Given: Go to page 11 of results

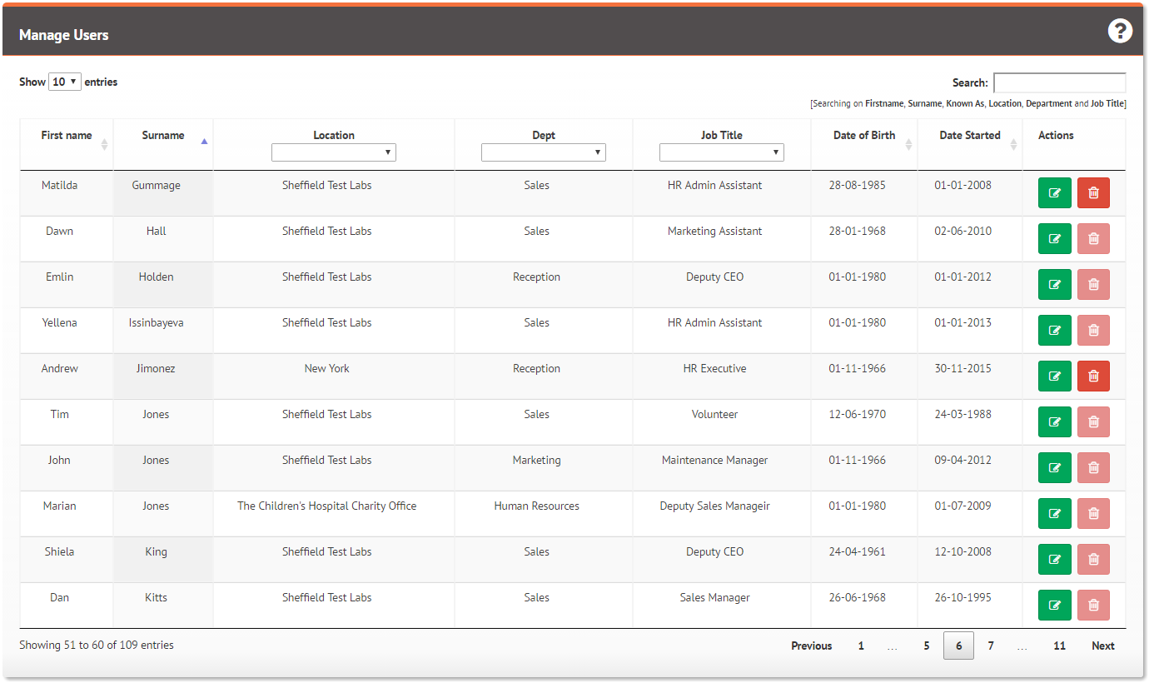Looking at the screenshot, I should pyautogui.click(x=1059, y=646).
